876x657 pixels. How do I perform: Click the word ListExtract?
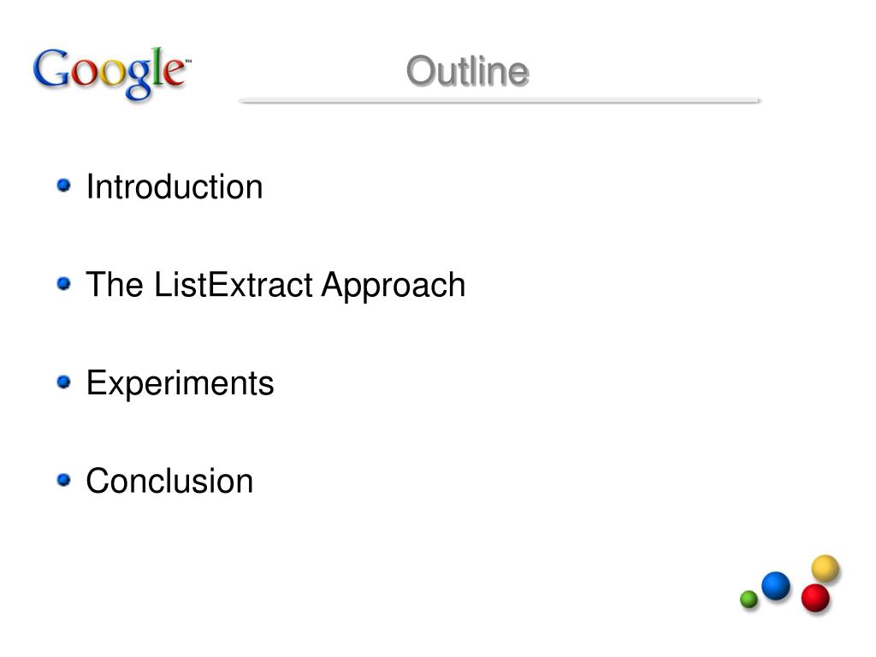click(x=233, y=284)
